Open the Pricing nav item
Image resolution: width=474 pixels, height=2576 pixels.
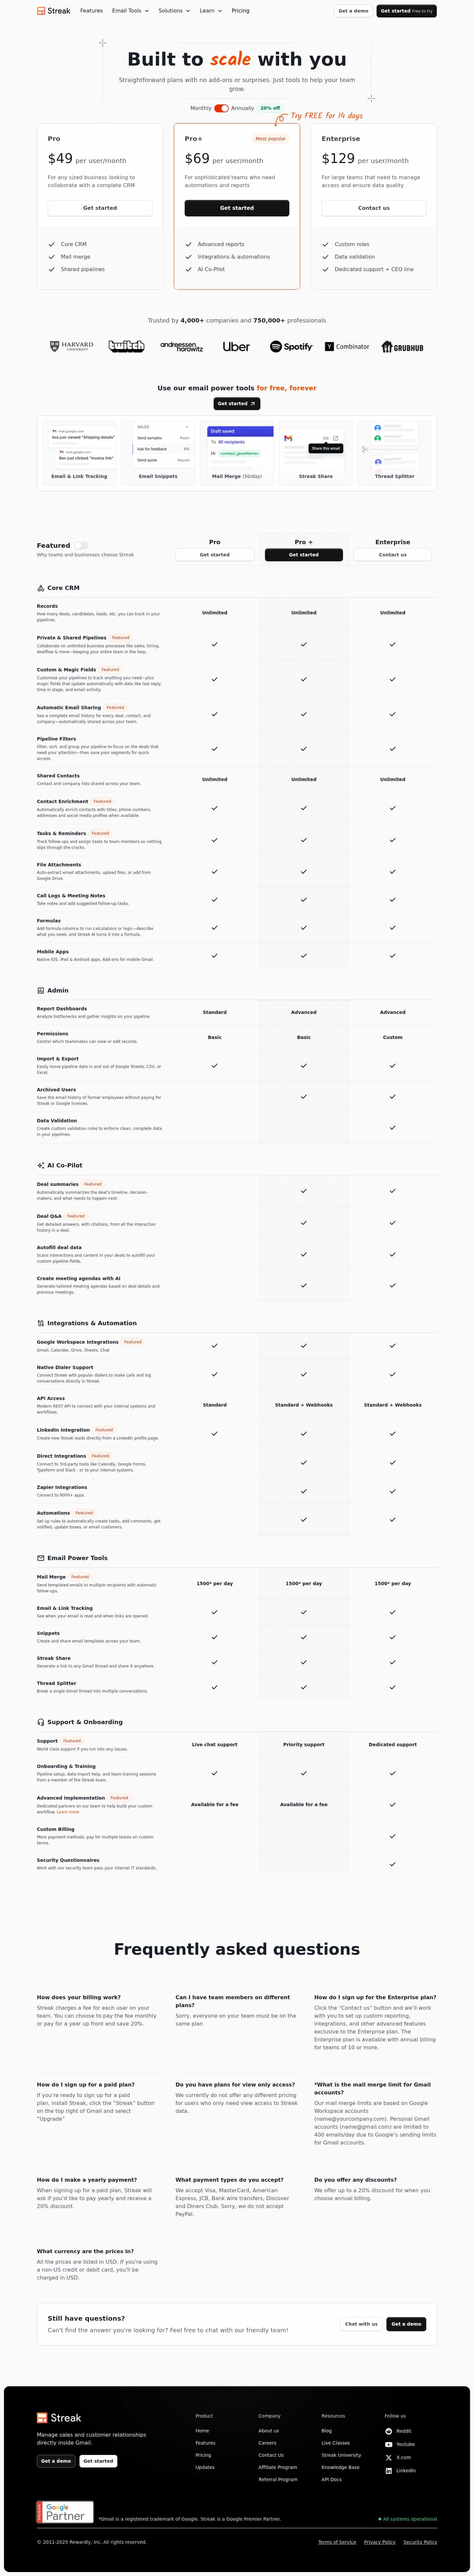(x=240, y=11)
